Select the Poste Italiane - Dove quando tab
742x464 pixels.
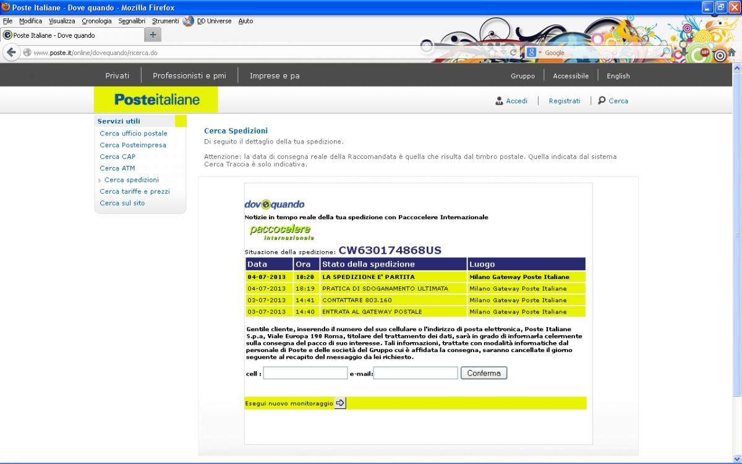72,35
